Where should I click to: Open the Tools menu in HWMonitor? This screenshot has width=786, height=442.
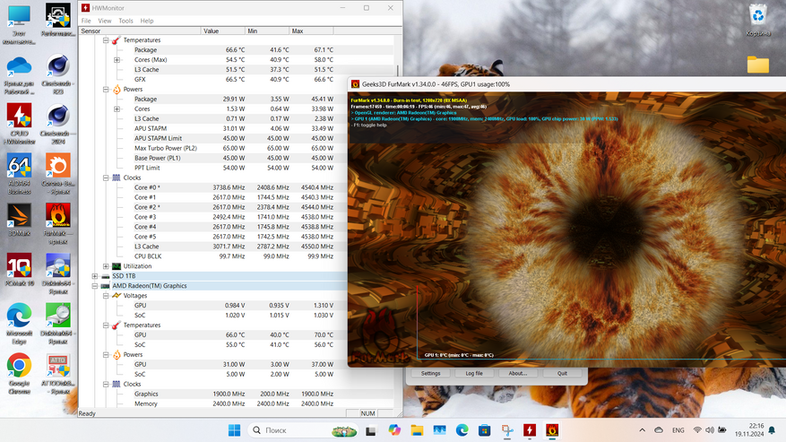(x=125, y=21)
